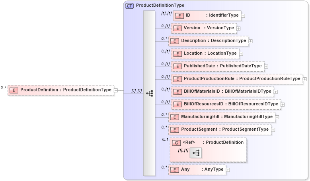Click the sequence icon inside the Ref group
Screen dimensions: 310x181
pyautogui.click(x=196, y=152)
